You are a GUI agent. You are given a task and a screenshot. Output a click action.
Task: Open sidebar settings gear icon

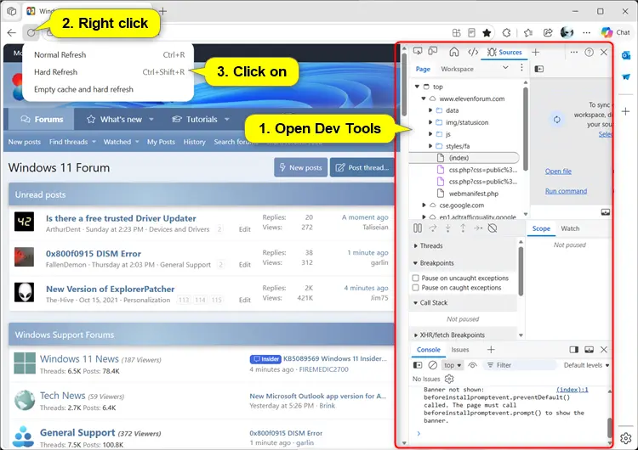[x=626, y=438]
